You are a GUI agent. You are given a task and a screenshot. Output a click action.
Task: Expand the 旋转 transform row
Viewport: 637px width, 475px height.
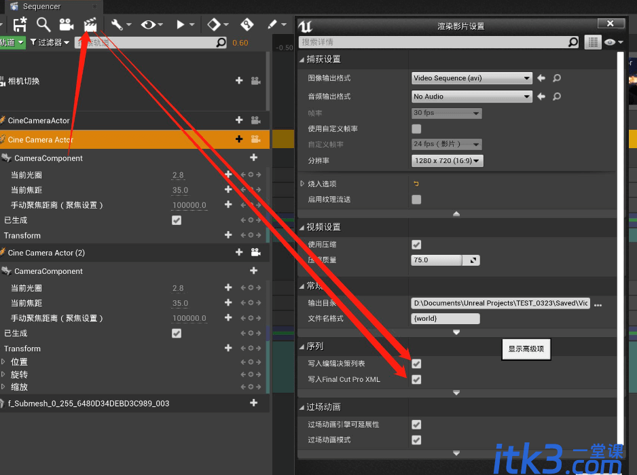pos(3,374)
